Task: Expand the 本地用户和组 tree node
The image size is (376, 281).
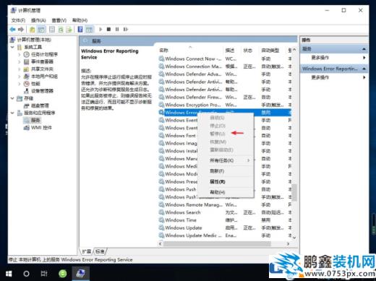Action: 20,77
